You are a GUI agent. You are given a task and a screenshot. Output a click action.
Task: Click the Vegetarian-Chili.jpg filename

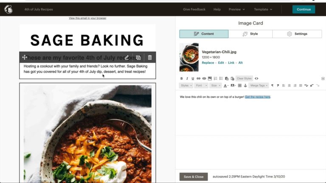click(219, 52)
